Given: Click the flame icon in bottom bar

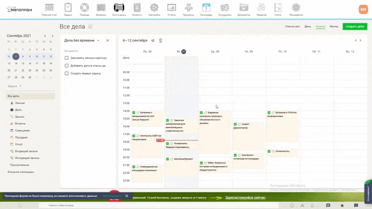Looking at the screenshot, I should tap(302, 205).
